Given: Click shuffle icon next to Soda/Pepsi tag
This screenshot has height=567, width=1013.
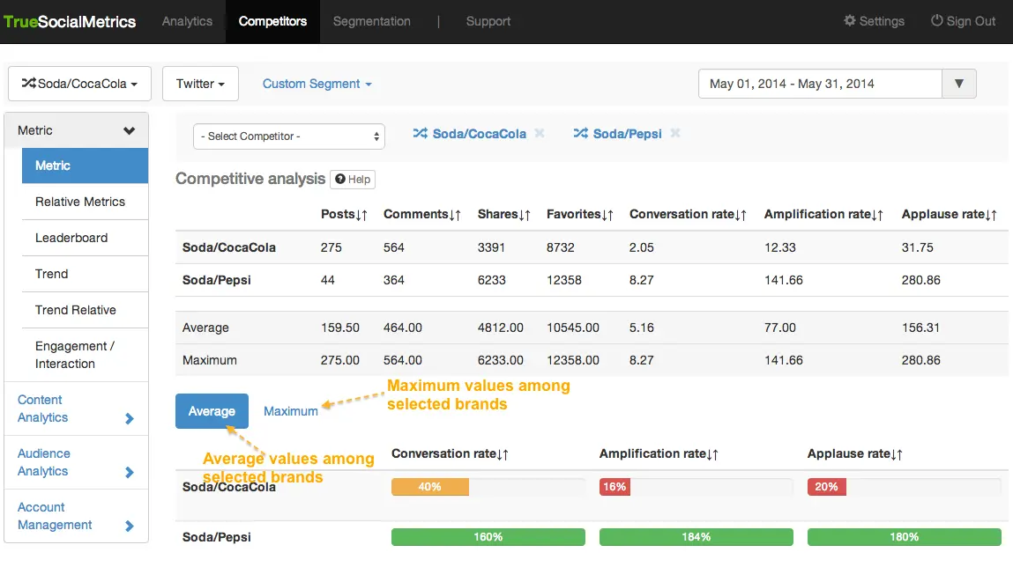Looking at the screenshot, I should 580,134.
